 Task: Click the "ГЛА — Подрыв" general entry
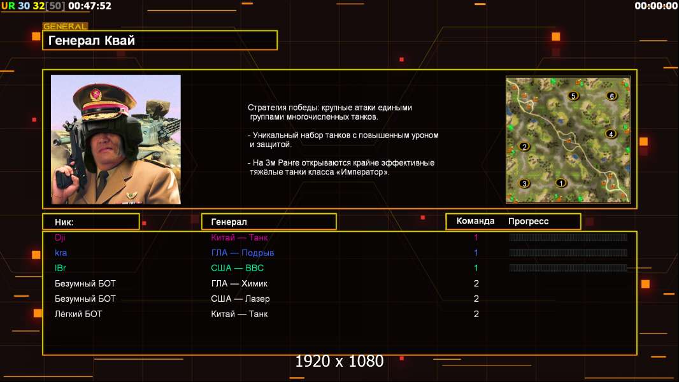pos(243,253)
